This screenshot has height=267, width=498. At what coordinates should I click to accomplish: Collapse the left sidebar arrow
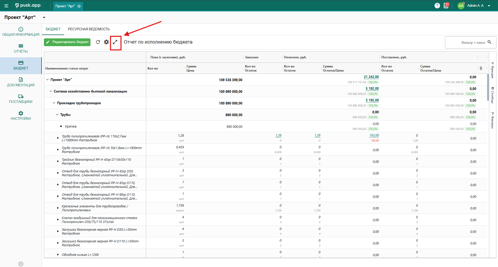tap(21, 264)
